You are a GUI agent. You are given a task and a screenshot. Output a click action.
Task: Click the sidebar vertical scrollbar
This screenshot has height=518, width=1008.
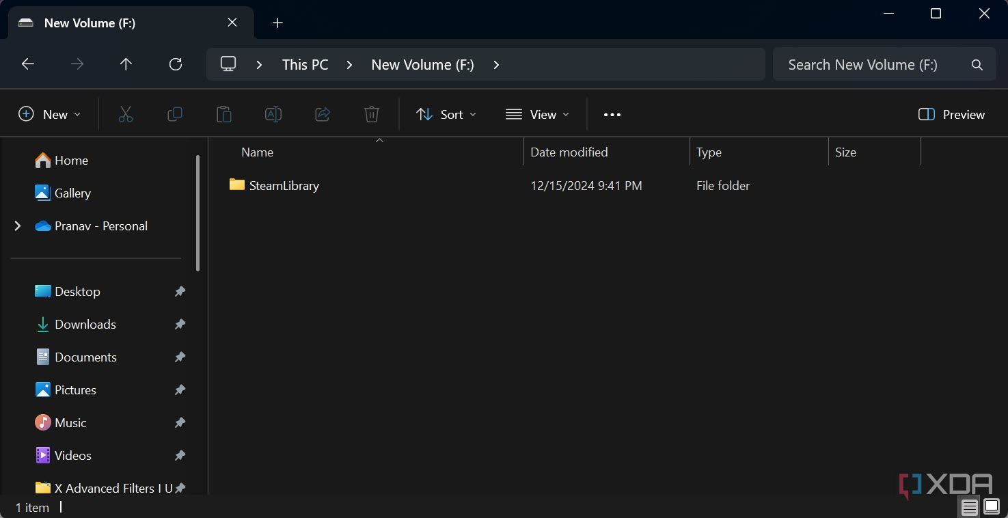[198, 212]
